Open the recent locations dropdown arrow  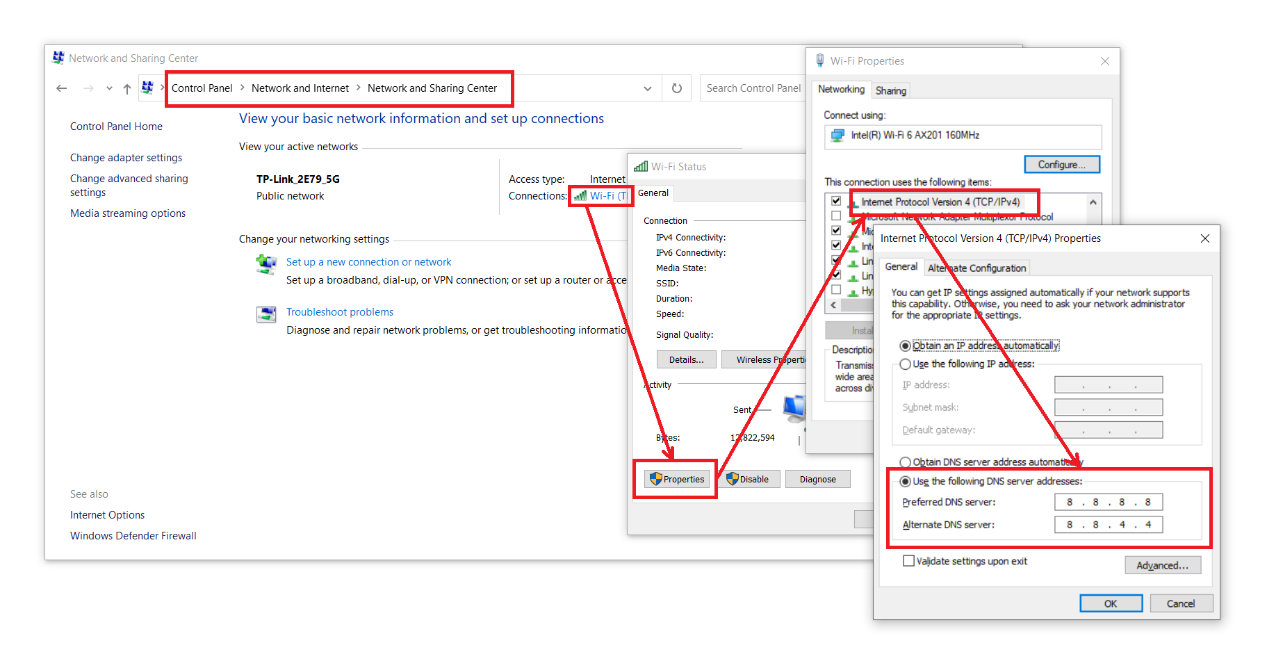point(109,88)
